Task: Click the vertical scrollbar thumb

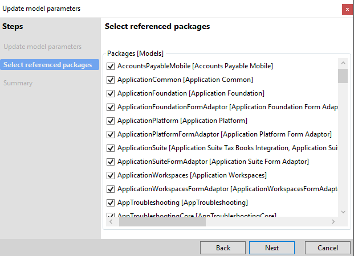Action: 343,76
